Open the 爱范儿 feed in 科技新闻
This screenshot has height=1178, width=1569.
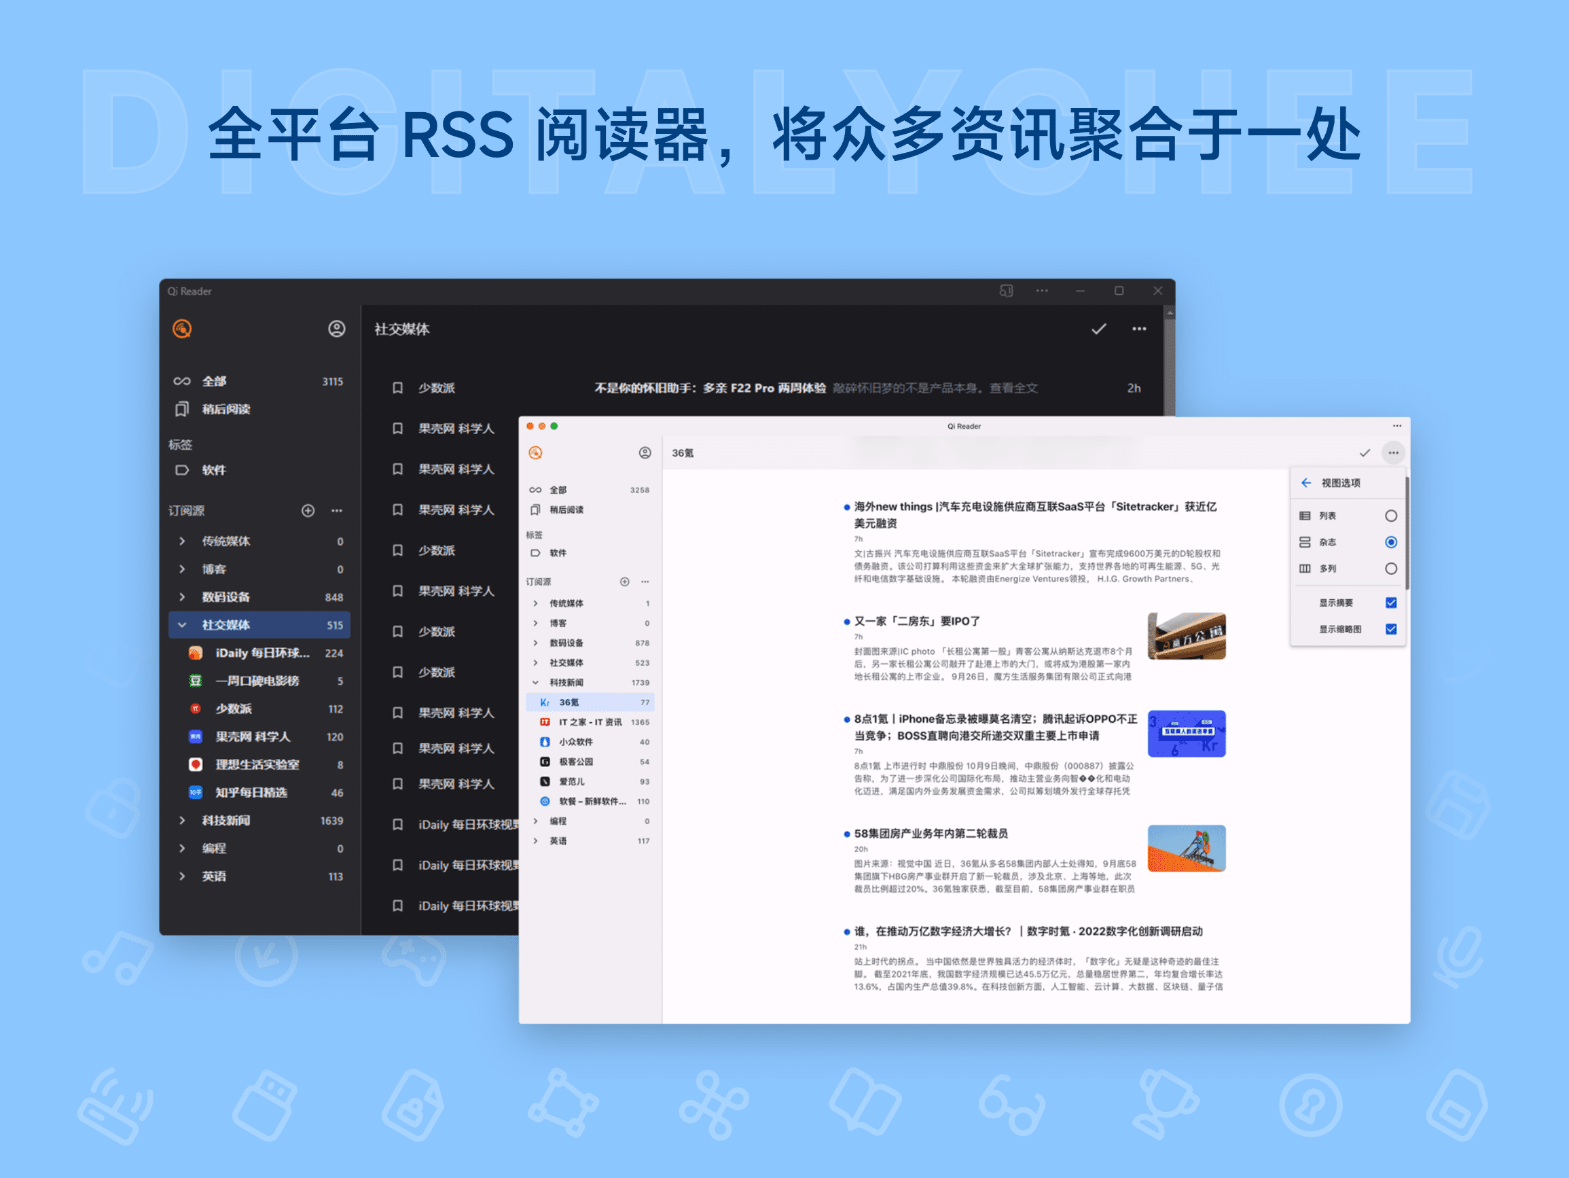(x=571, y=781)
